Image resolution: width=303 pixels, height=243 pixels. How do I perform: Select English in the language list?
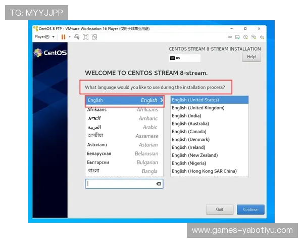click(x=124, y=100)
